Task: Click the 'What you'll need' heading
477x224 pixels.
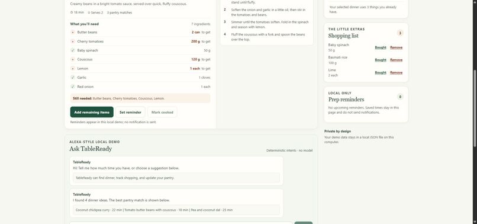Action: point(84,24)
